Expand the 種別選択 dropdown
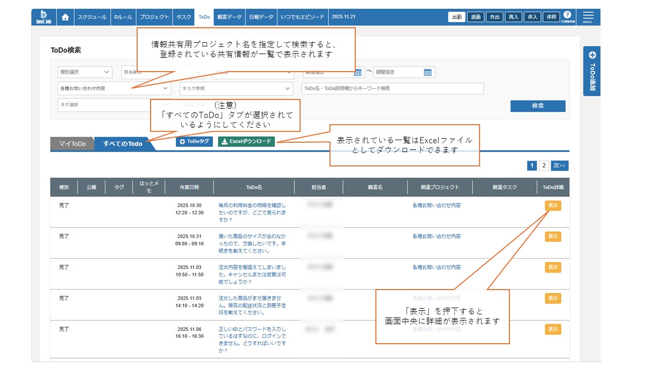Image resolution: width=660 pixels, height=371 pixels. click(x=85, y=72)
